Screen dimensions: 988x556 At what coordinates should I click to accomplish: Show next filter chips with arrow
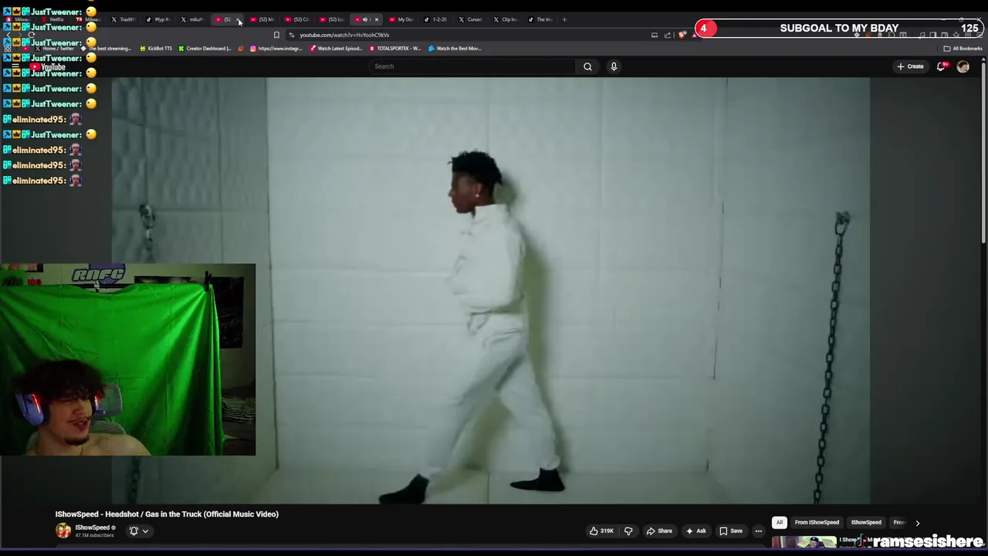coord(917,523)
